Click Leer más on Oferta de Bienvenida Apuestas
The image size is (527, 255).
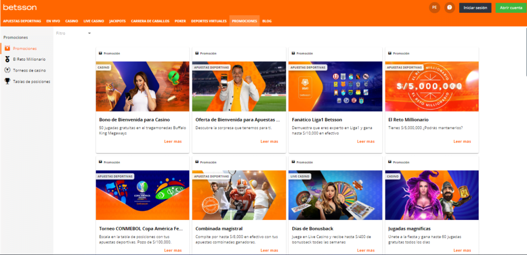point(269,141)
